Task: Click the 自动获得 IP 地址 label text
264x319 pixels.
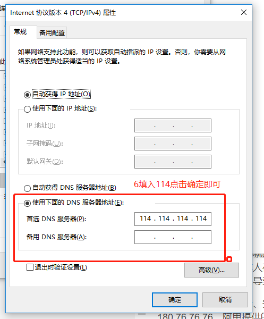Action: (61, 94)
